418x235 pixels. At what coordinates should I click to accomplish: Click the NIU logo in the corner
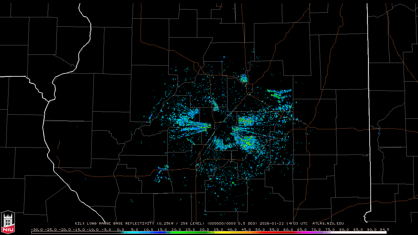8,222
